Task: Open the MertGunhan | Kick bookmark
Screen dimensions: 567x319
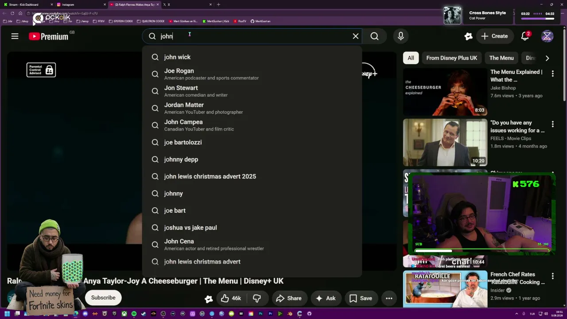Action: pyautogui.click(x=216, y=21)
